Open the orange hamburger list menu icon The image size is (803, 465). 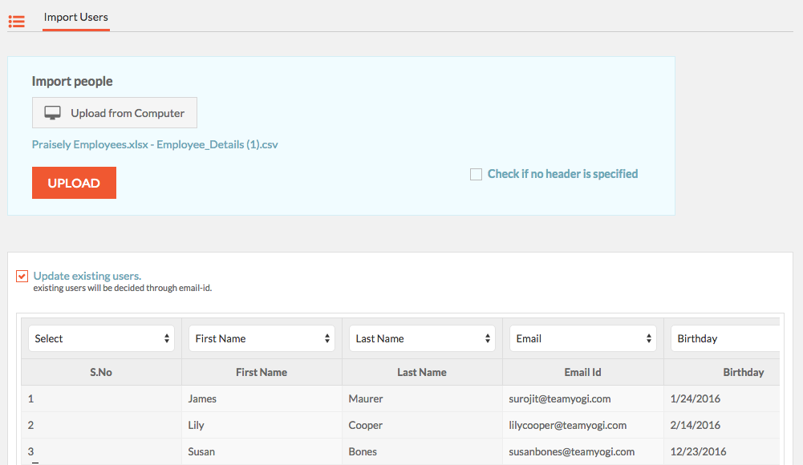[x=16, y=22]
